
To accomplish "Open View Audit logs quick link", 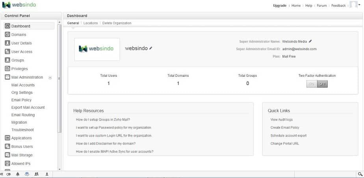I will click(x=281, y=120).
